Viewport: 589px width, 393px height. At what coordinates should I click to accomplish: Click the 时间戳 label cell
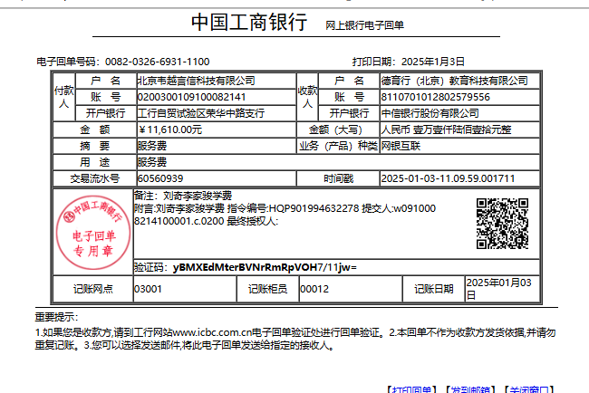point(338,178)
